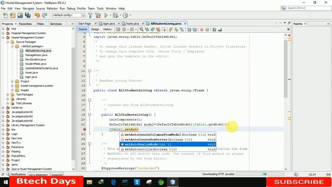The image size is (332, 187).
Task: Click the Clean and Build Project icon
Action: tap(98, 15)
